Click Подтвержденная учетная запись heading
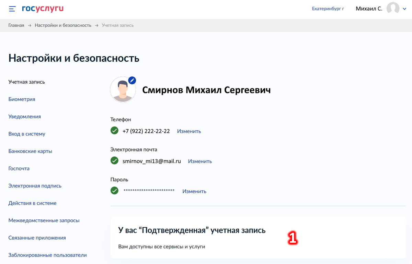The image size is (412, 264). [192, 230]
